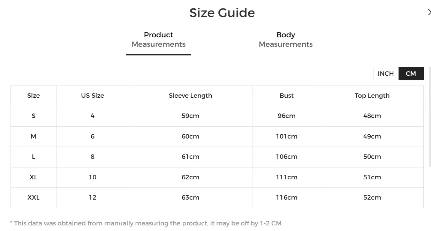Switch to the Body Measurements tab
The height and width of the screenshot is (231, 431).
pyautogui.click(x=286, y=39)
